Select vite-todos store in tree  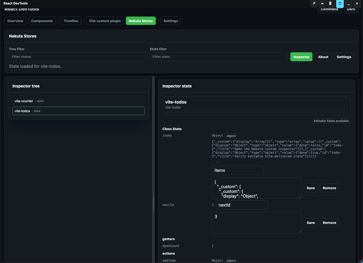[x=78, y=111]
